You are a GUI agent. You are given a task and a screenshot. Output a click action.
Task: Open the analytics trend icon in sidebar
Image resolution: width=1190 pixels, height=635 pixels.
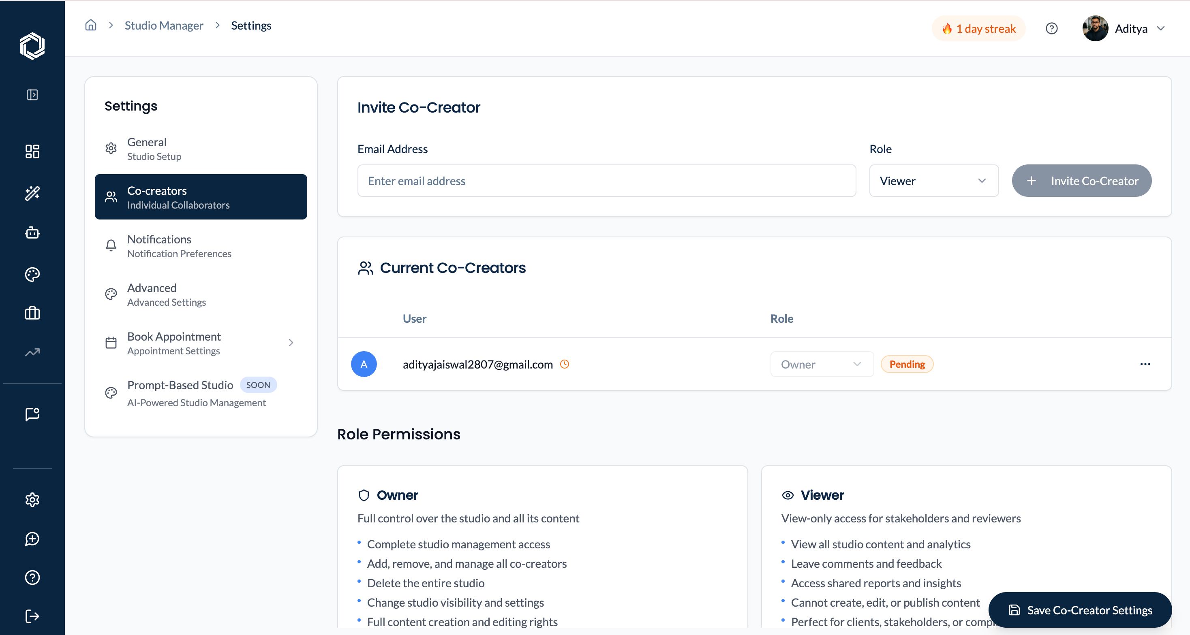[32, 353]
